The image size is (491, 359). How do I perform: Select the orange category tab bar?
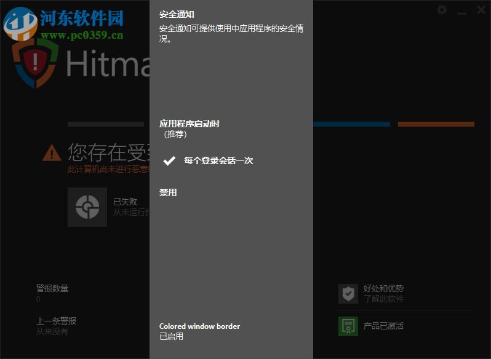(436, 124)
